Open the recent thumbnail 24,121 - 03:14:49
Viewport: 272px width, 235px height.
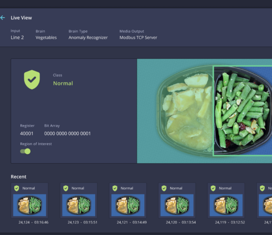(x=128, y=205)
